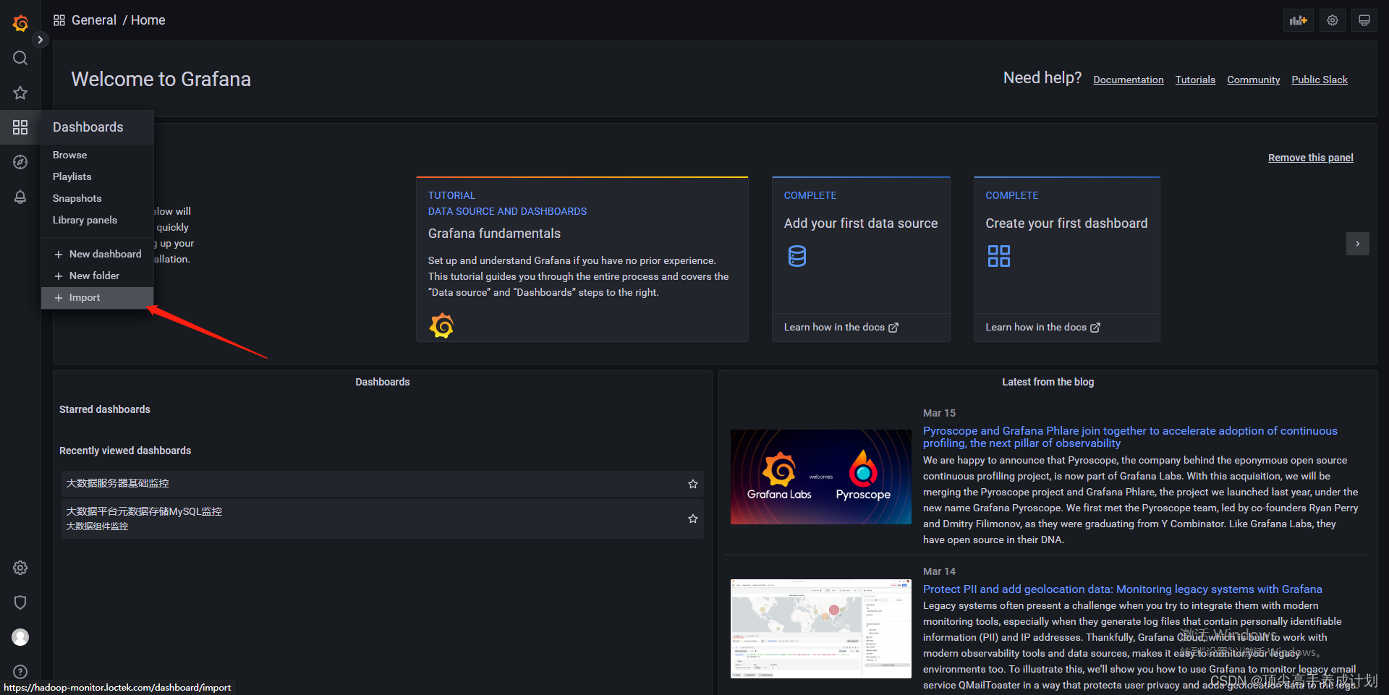Click the DATA SOURCE AND DASHBOARDS label
This screenshot has width=1389, height=695.
point(507,211)
